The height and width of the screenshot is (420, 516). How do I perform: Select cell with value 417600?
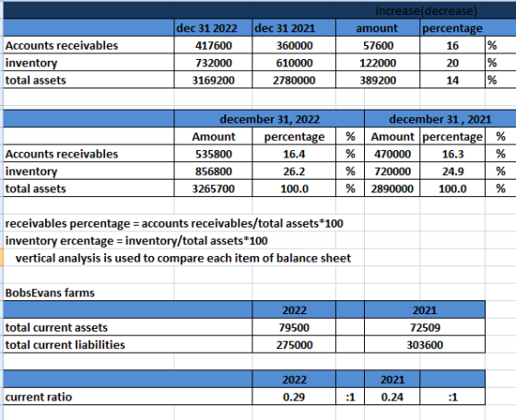pos(213,45)
